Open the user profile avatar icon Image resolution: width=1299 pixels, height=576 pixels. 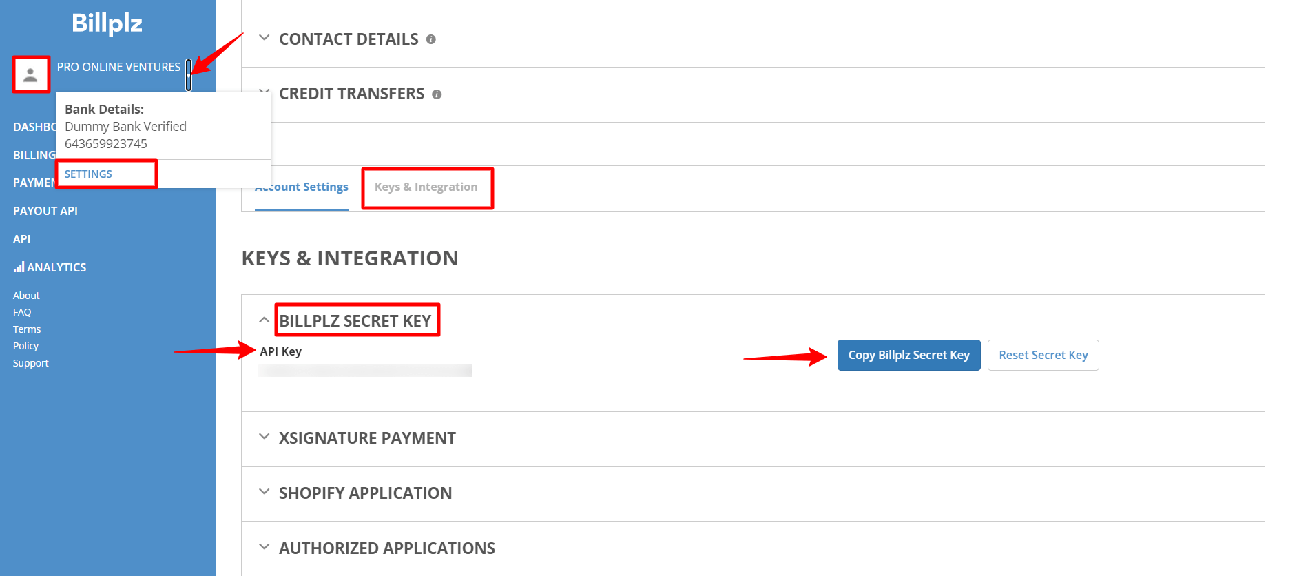(30, 74)
